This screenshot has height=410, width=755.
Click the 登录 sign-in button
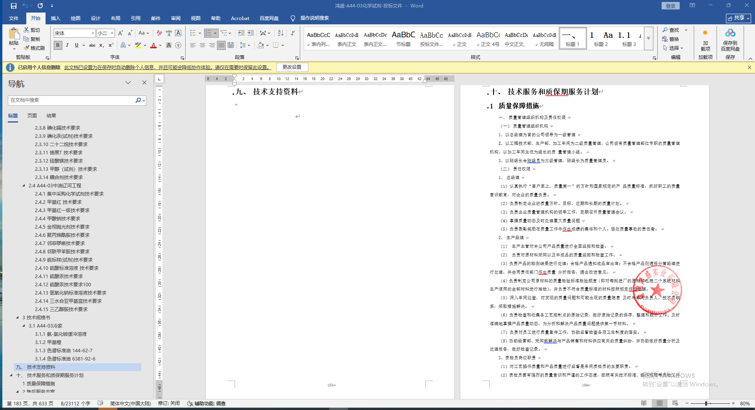[670, 6]
